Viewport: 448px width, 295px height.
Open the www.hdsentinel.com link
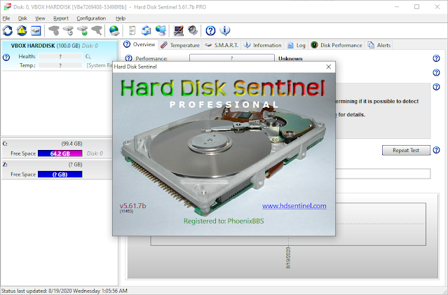point(294,206)
